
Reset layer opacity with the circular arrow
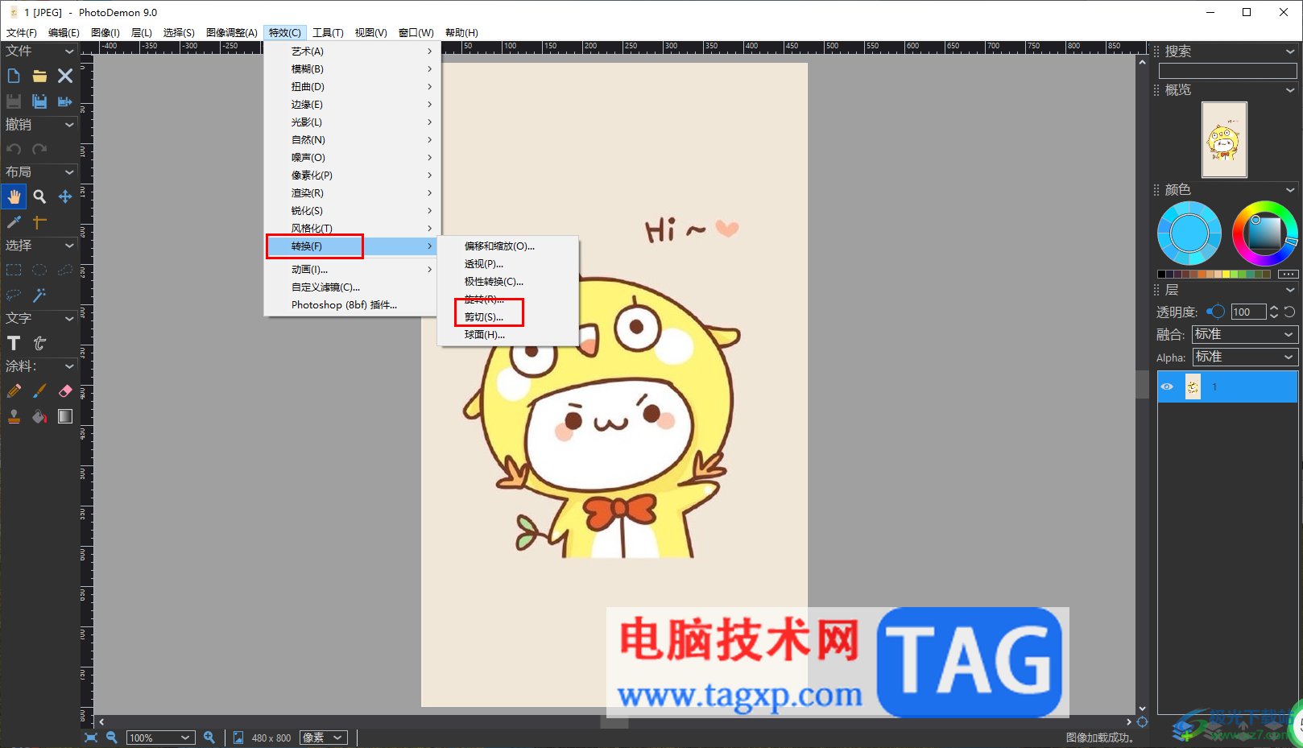pyautogui.click(x=1290, y=312)
